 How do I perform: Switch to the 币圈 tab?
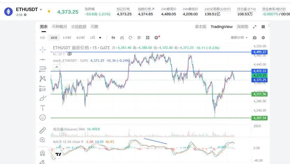(x=94, y=27)
